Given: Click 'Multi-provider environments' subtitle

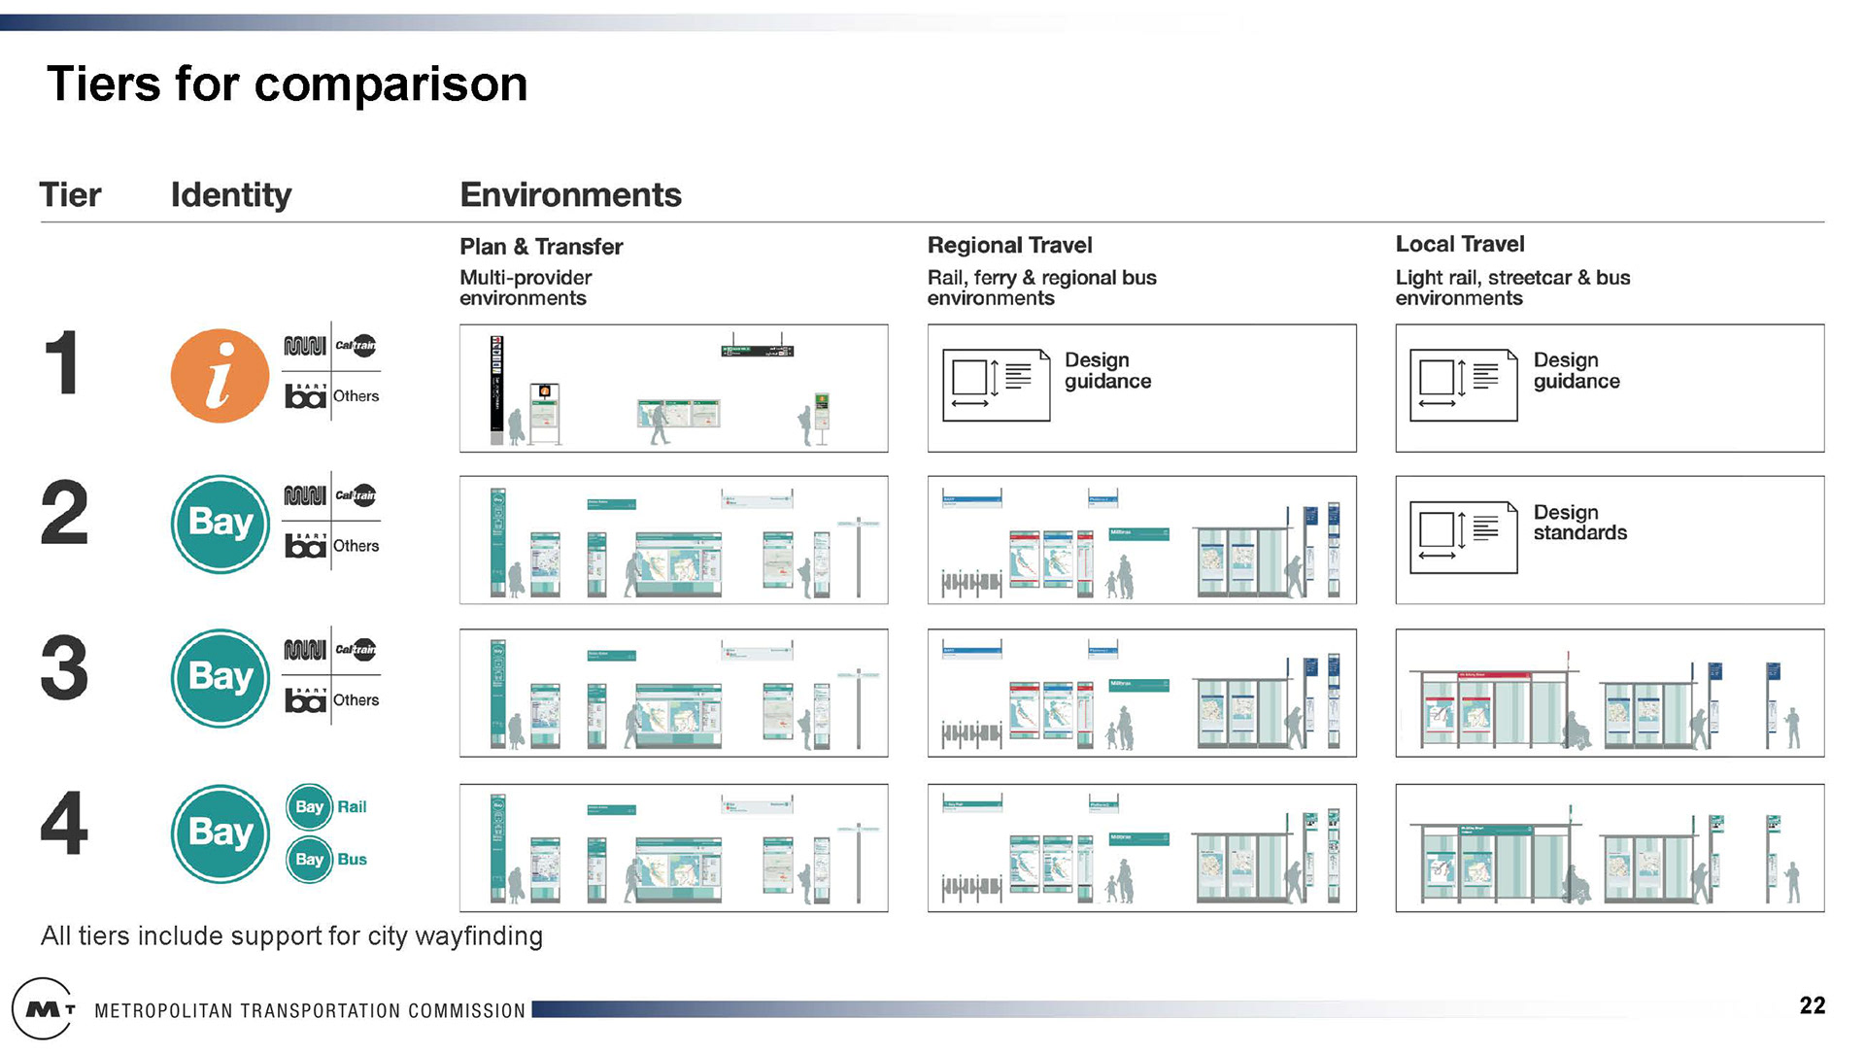Looking at the screenshot, I should point(526,289).
